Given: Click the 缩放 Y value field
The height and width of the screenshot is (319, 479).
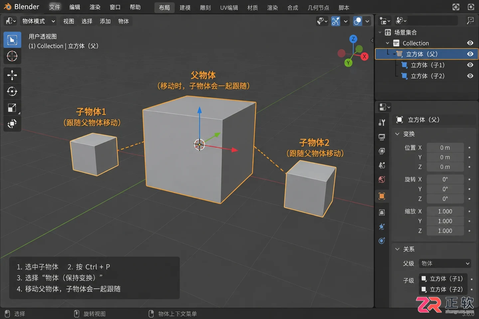Looking at the screenshot, I should 445,221.
